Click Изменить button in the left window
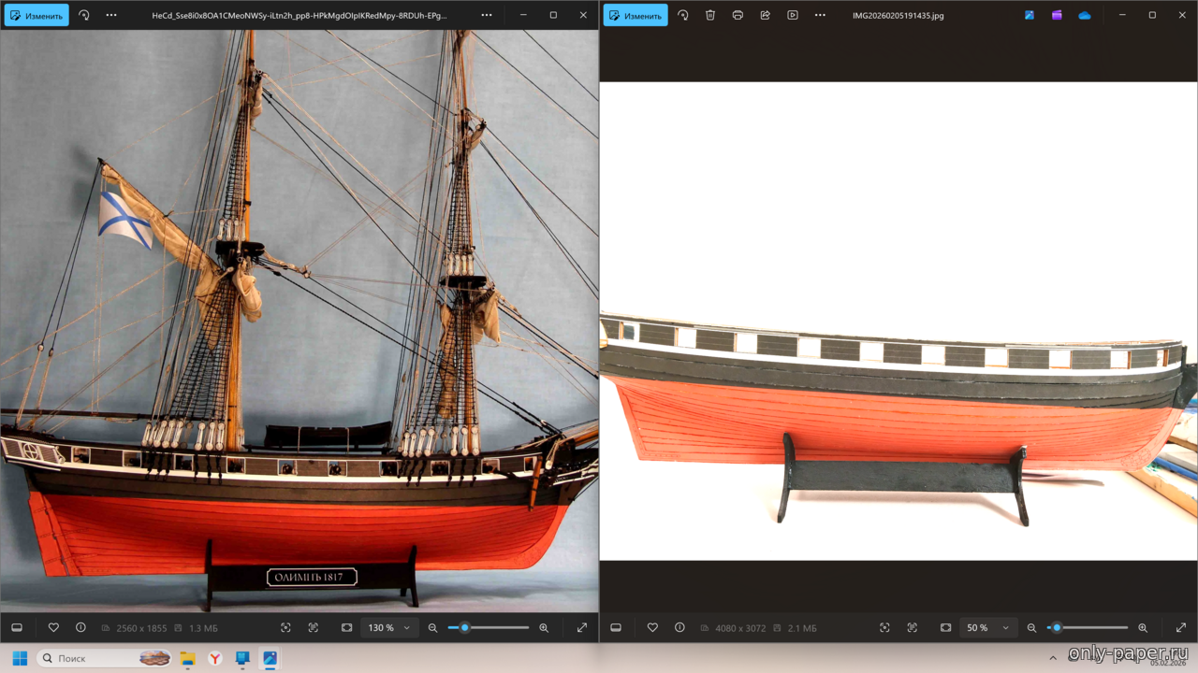The width and height of the screenshot is (1198, 673). (37, 16)
